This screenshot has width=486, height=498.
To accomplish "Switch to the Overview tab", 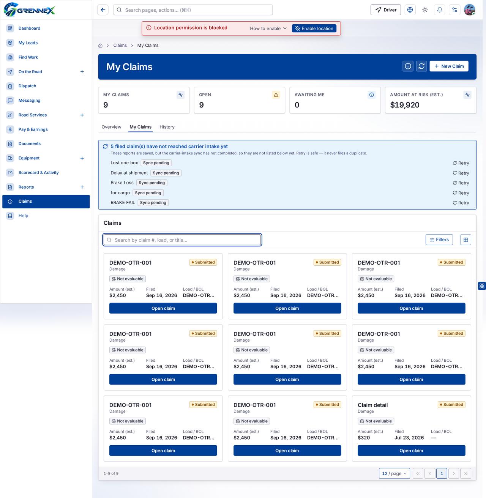I will point(111,127).
